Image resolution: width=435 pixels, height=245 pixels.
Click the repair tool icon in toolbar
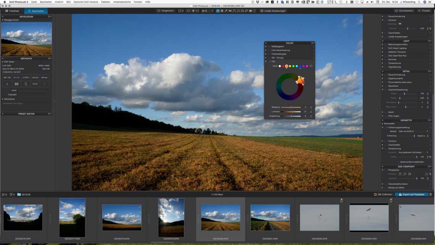(x=246, y=11)
